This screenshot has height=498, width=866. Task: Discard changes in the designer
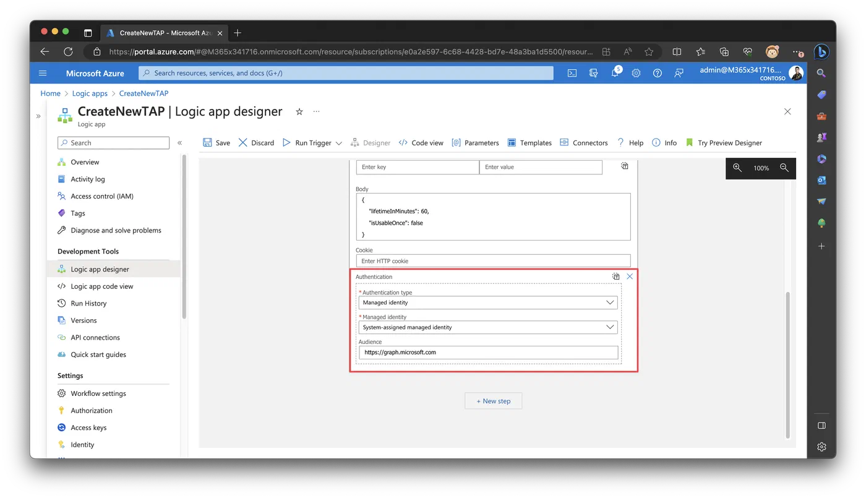point(256,143)
